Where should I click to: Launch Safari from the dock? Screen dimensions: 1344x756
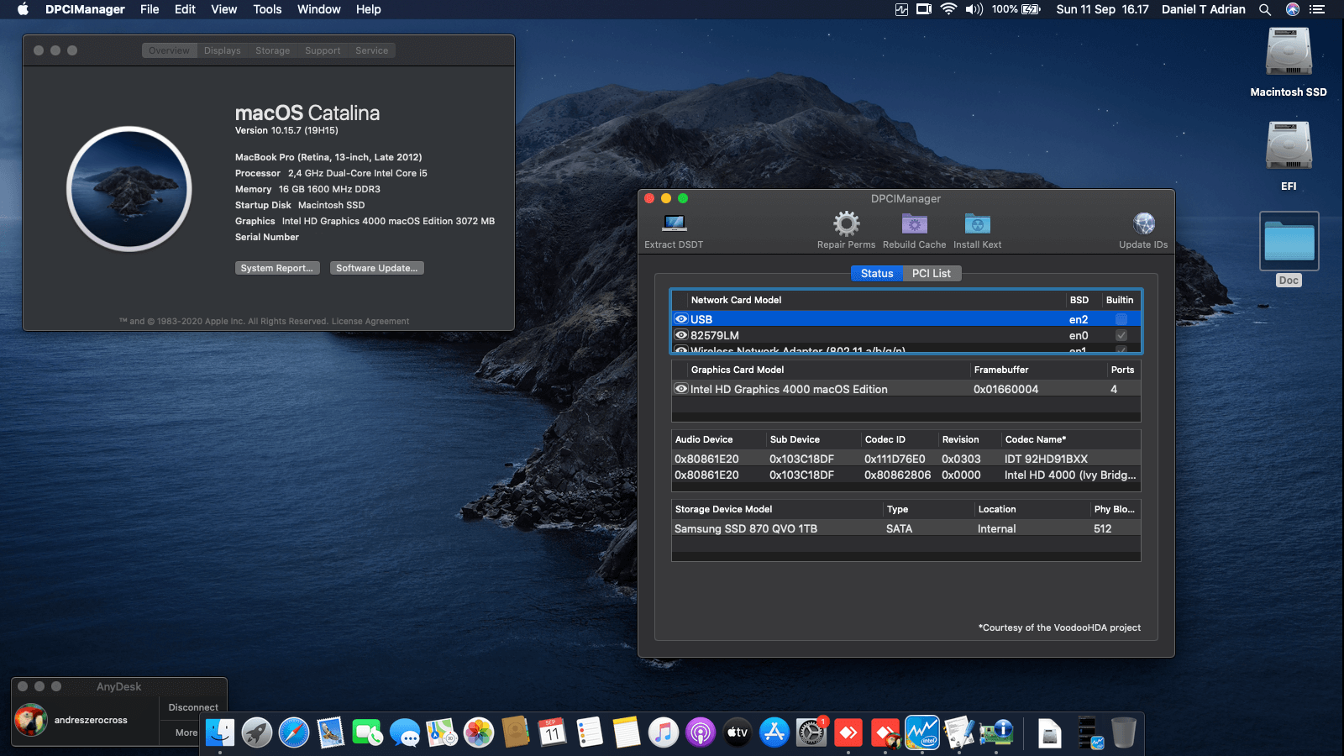point(294,732)
